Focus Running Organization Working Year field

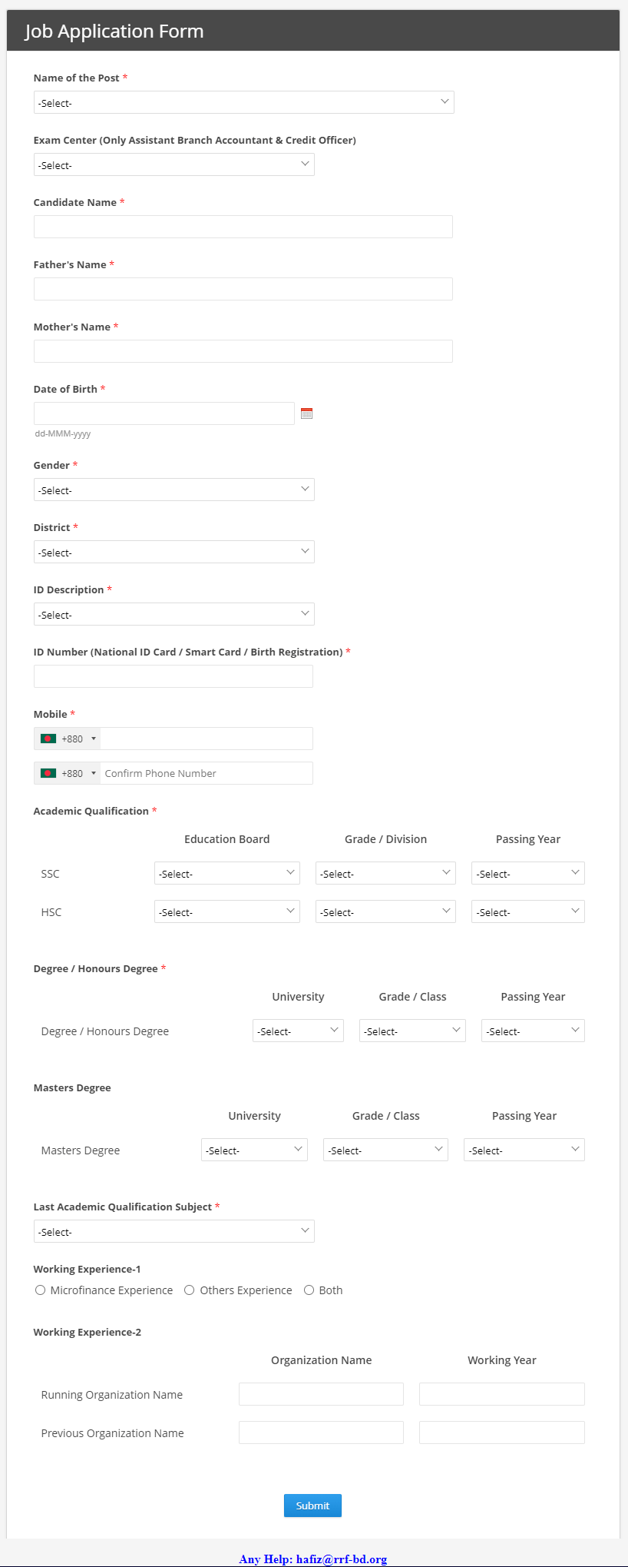[502, 1394]
